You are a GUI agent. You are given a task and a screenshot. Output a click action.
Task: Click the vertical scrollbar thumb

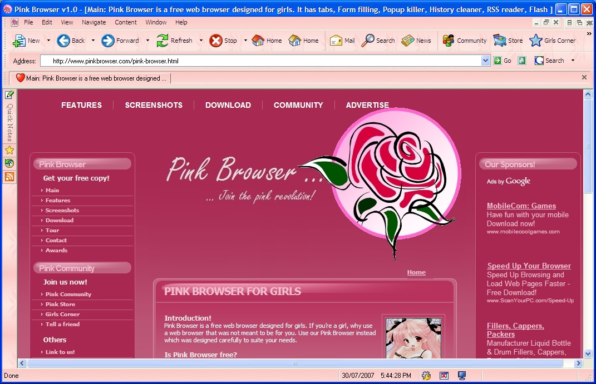(x=588, y=146)
